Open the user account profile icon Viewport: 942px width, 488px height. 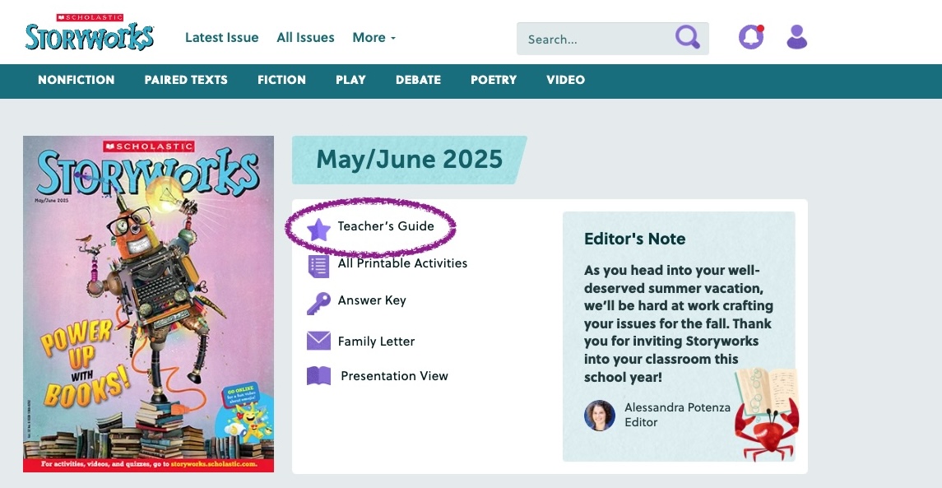[x=796, y=37]
